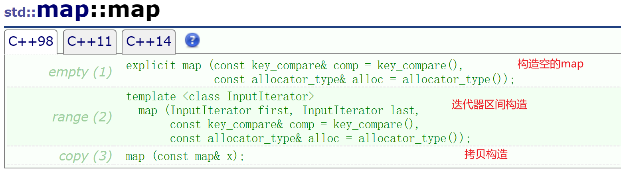Screen dimensions: 621x172
Task: Click the blue 'map' word in heading
Action: coord(62,10)
